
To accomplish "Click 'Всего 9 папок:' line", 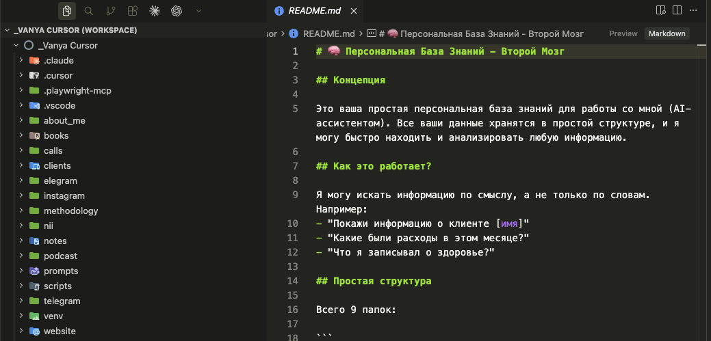I will [356, 310].
